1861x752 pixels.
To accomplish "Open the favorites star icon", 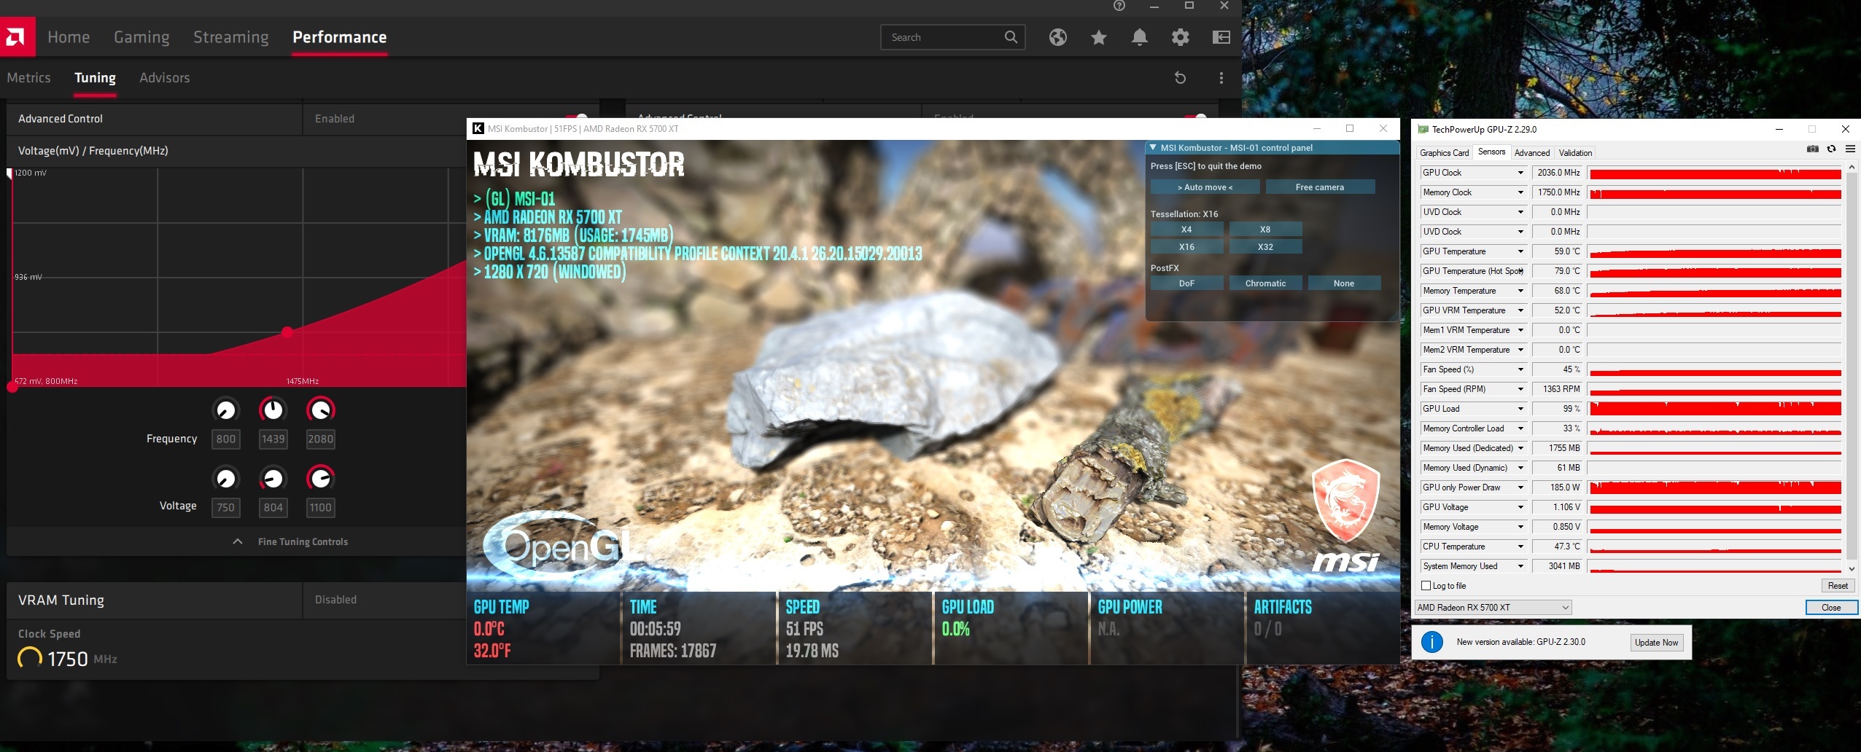I will [1099, 37].
